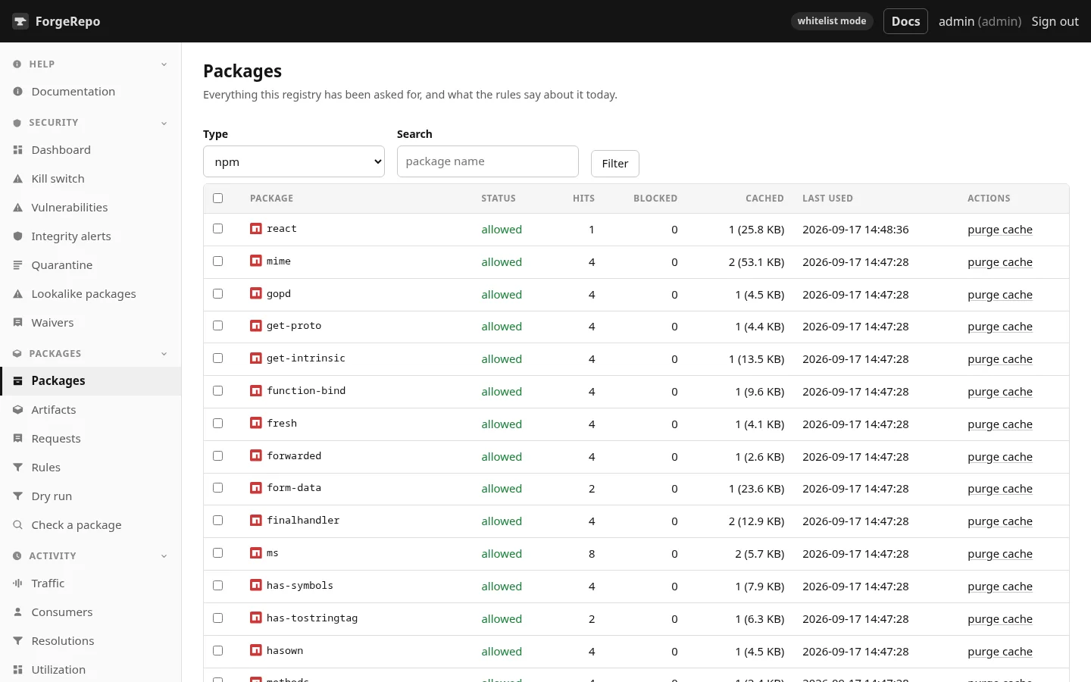Open the Type dropdown showing npm
Viewport: 1091px width, 682px height.
pos(294,161)
